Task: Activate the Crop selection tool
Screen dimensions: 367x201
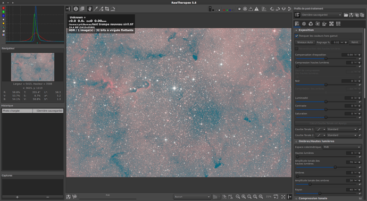Action: pyautogui.click(x=107, y=9)
